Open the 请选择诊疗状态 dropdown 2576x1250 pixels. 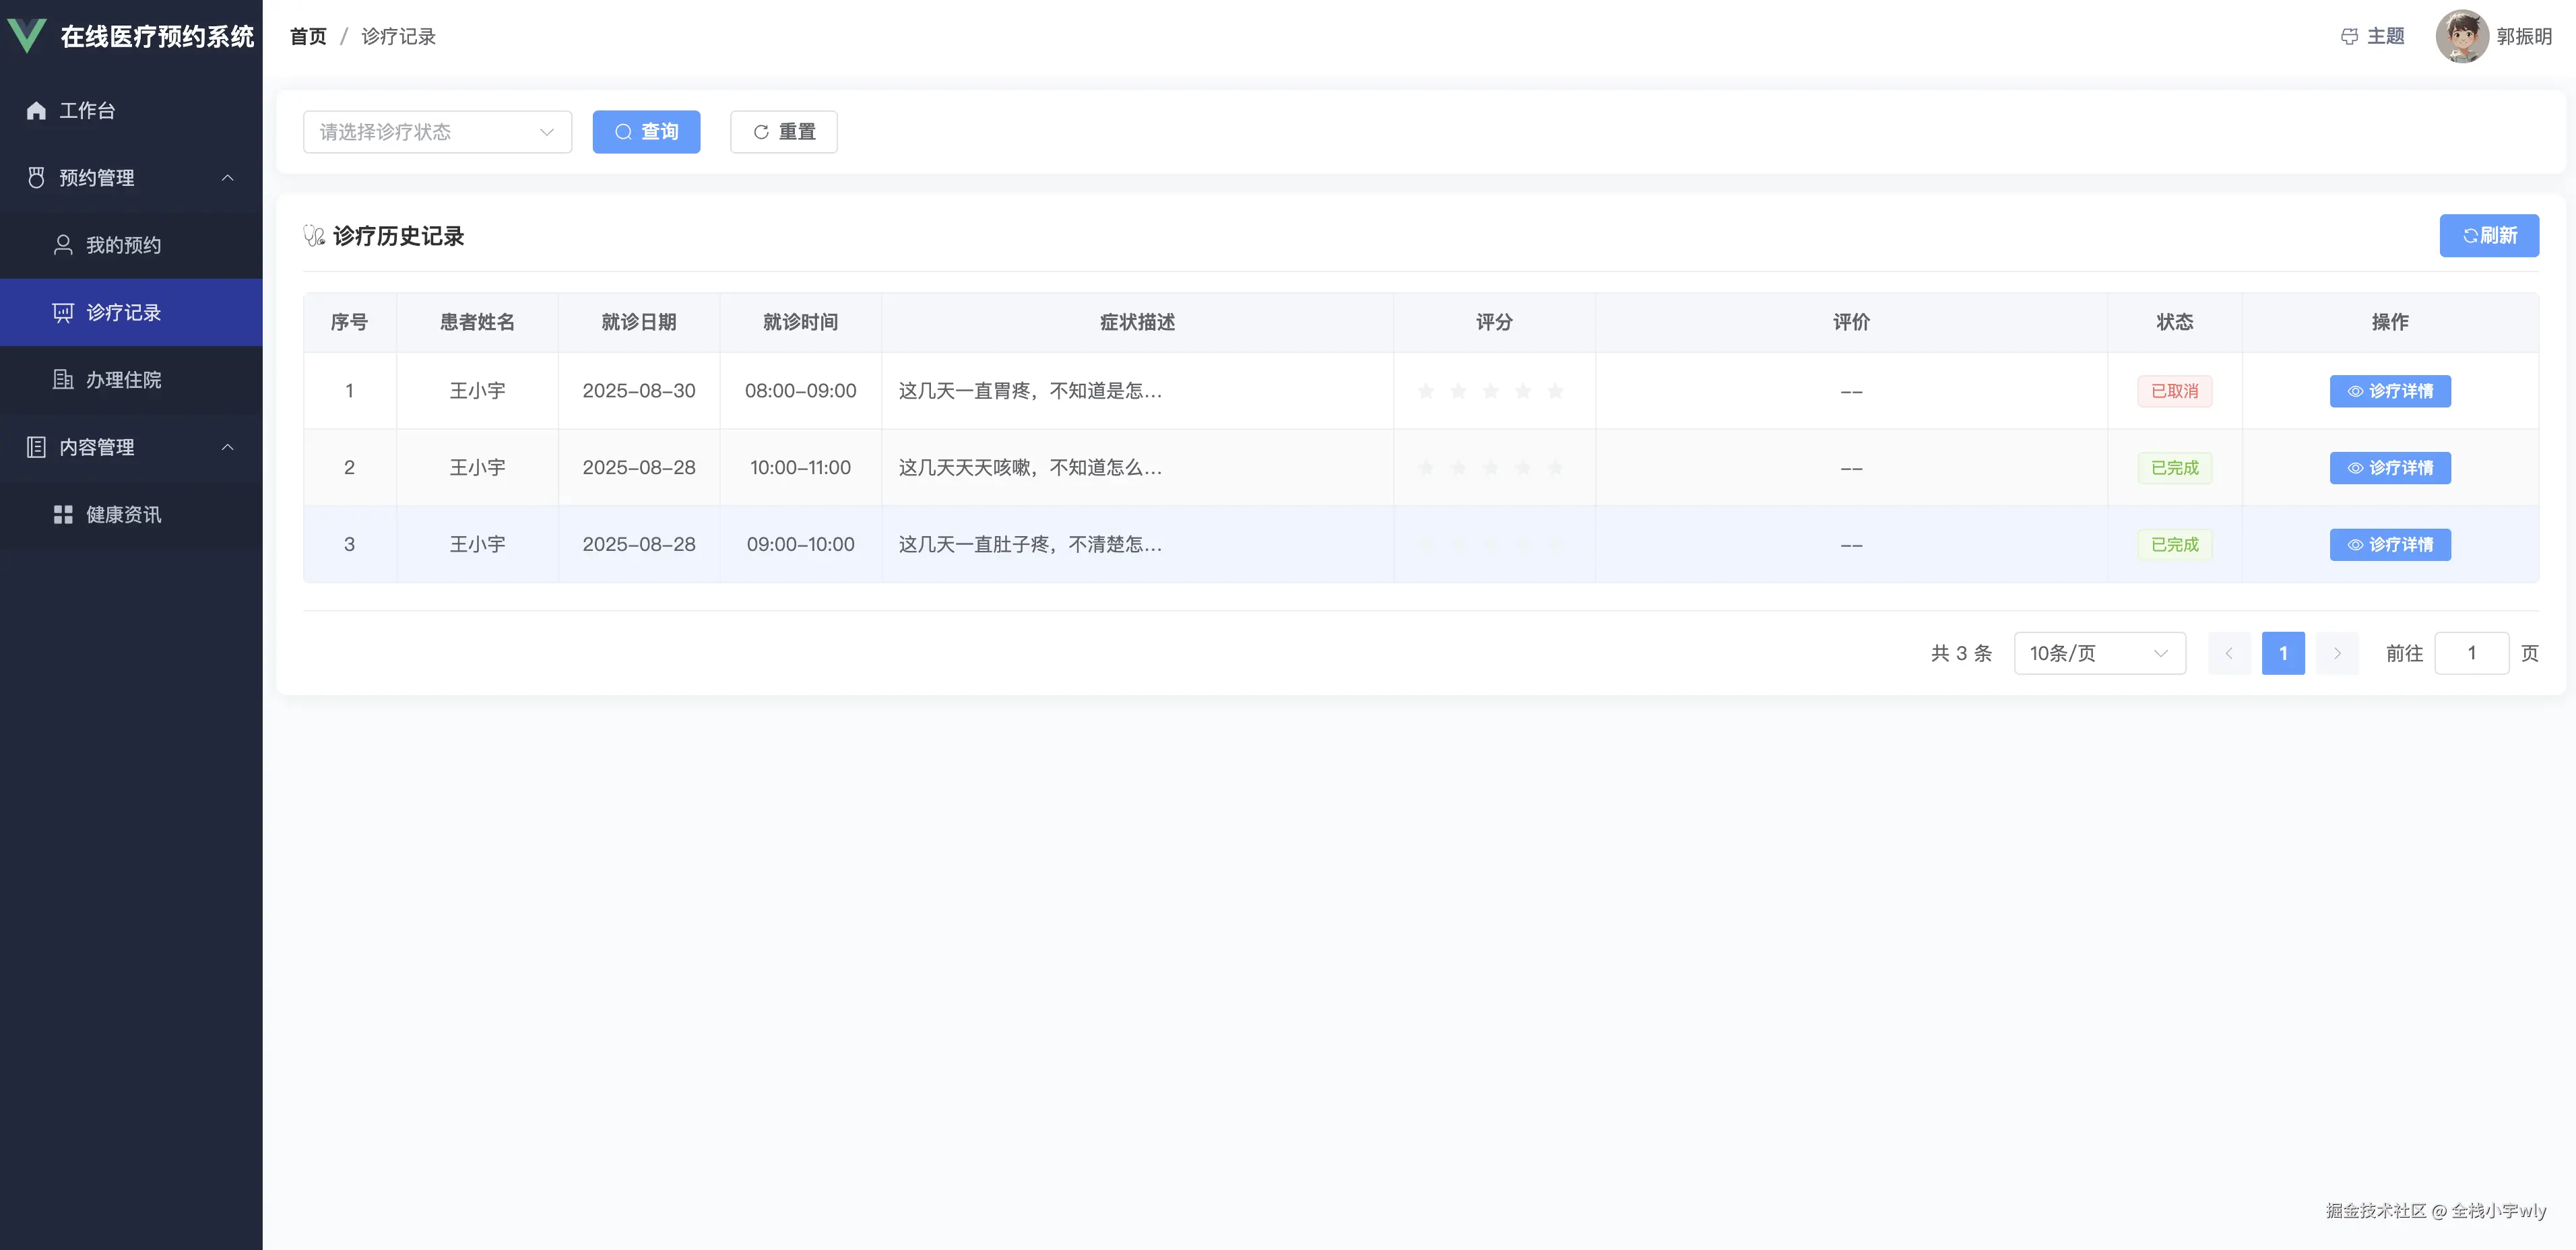[437, 132]
